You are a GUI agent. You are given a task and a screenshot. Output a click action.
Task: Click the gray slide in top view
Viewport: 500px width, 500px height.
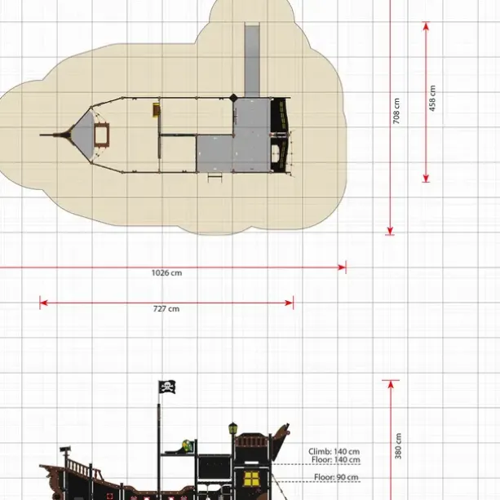click(x=252, y=60)
